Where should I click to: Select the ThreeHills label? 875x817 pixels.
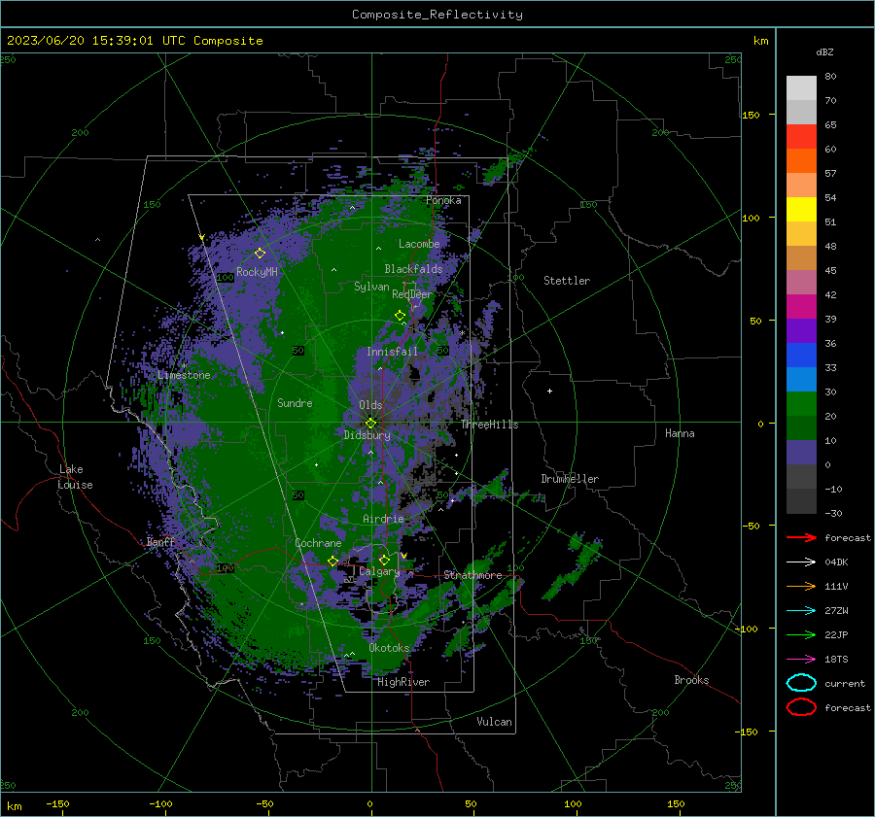[x=489, y=425]
